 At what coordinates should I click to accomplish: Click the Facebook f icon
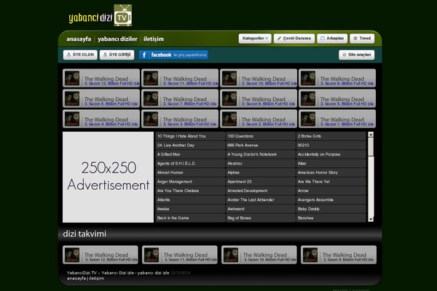144,55
